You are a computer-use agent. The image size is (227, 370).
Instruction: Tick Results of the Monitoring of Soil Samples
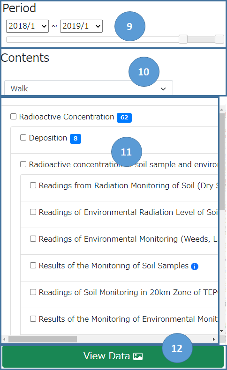tap(33, 266)
